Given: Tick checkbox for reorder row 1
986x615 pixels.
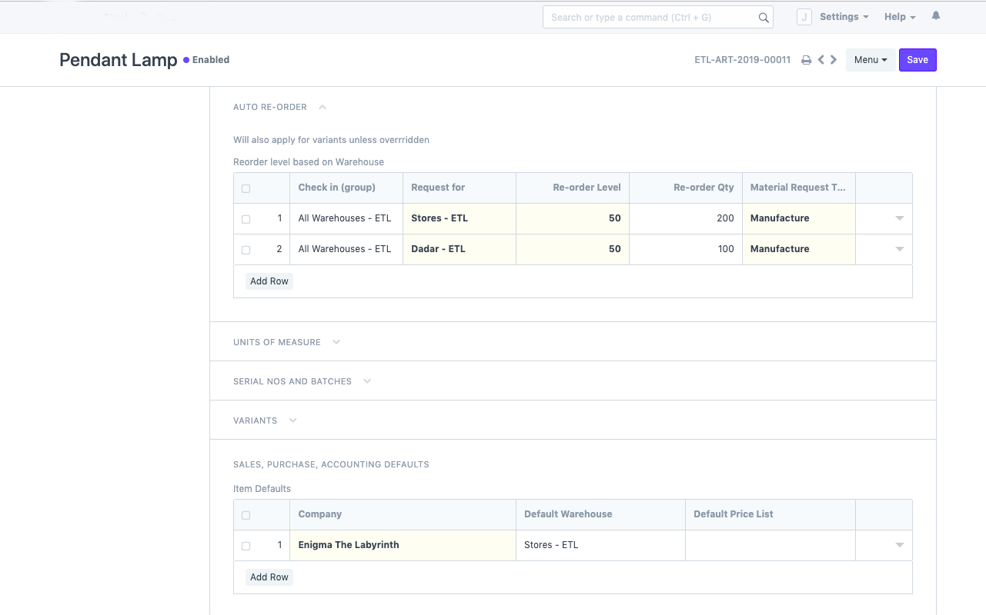Looking at the screenshot, I should 246,219.
